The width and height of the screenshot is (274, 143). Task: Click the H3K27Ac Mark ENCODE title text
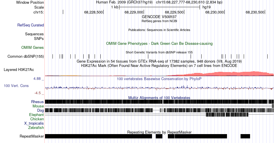click(159, 65)
